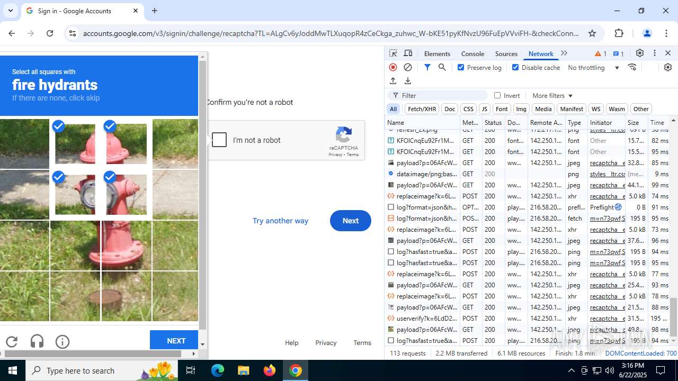This screenshot has height=381, width=678.
Task: Close the DevTools panel
Action: tap(668, 53)
